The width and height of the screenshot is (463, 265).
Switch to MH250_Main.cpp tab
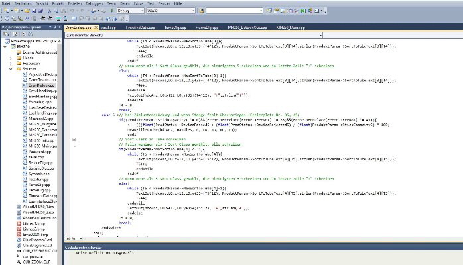point(291,28)
